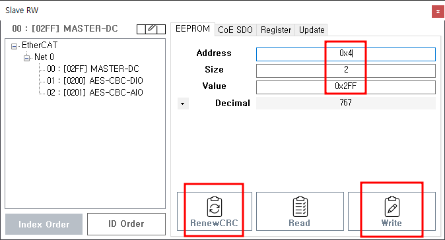Select 01 : [0200] AES-CBC-DIO slave
Screen dimensions: 445x240
[x=95, y=80]
